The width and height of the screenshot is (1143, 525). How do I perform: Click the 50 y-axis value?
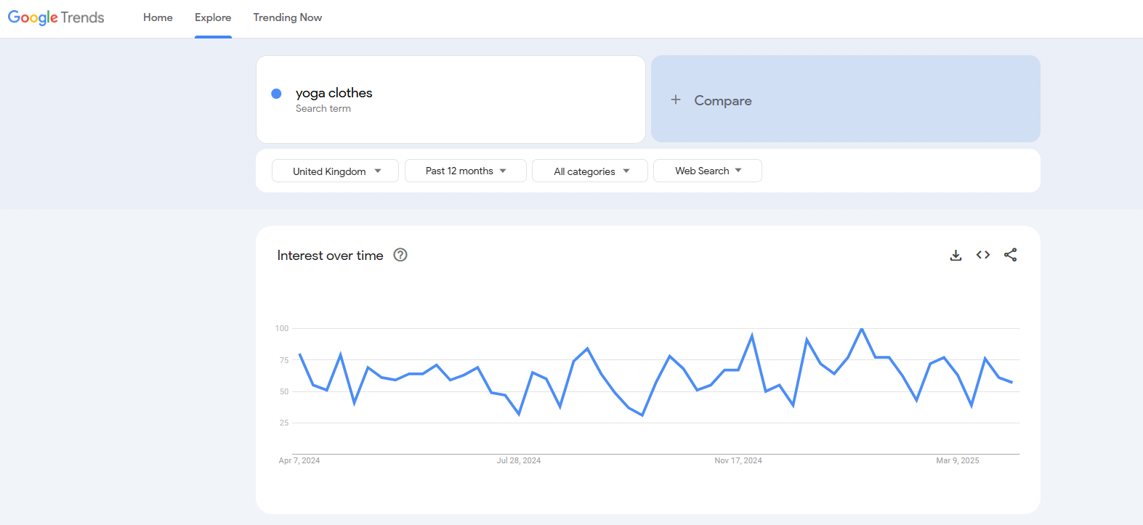pos(284,391)
